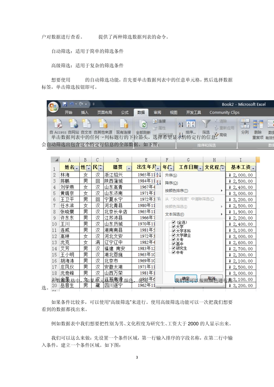
Task: Open the 页面布局 ribbon tab
Action: click(105, 112)
